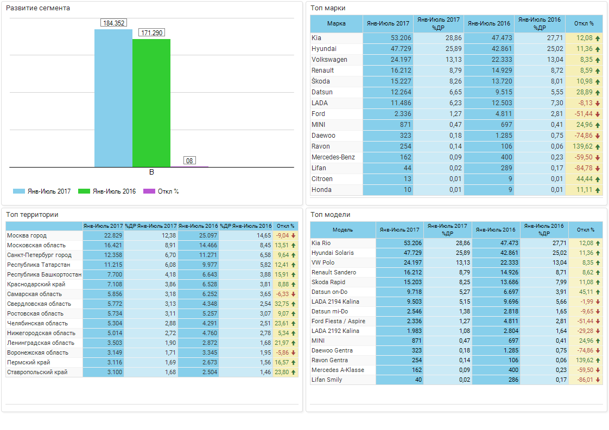Screen dimensions: 609x430
Task: Click the green up arrow in the Свердловская область row
Action: [294, 304]
